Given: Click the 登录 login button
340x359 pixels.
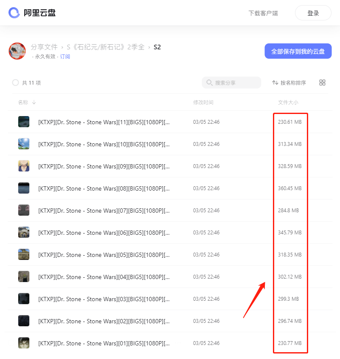Looking at the screenshot, I should point(313,13).
